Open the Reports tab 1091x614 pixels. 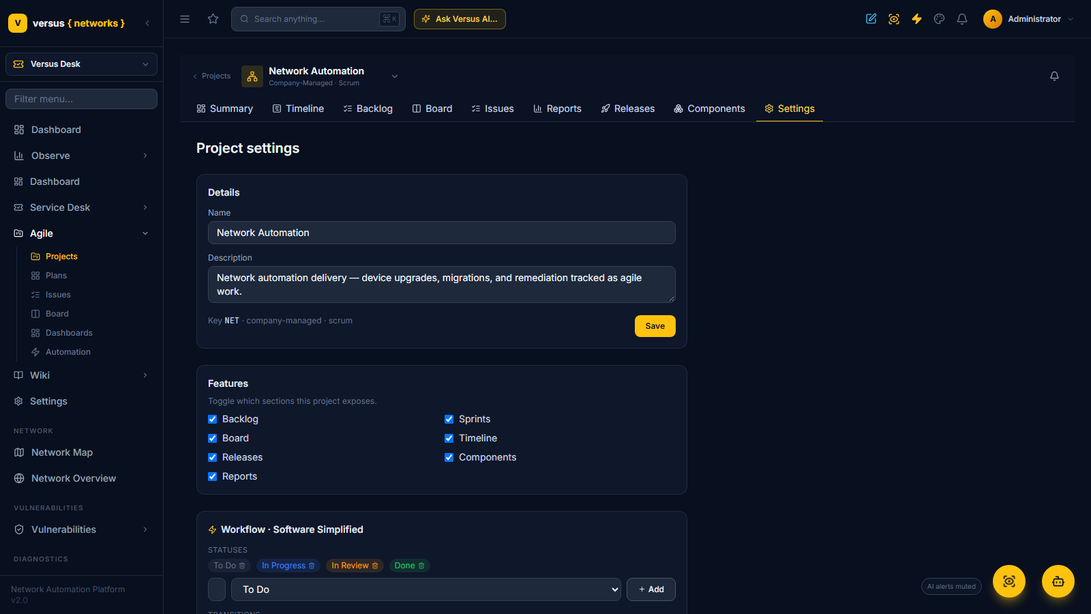coord(557,108)
